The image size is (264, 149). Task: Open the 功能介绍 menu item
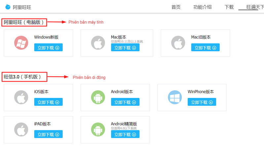click(x=202, y=7)
